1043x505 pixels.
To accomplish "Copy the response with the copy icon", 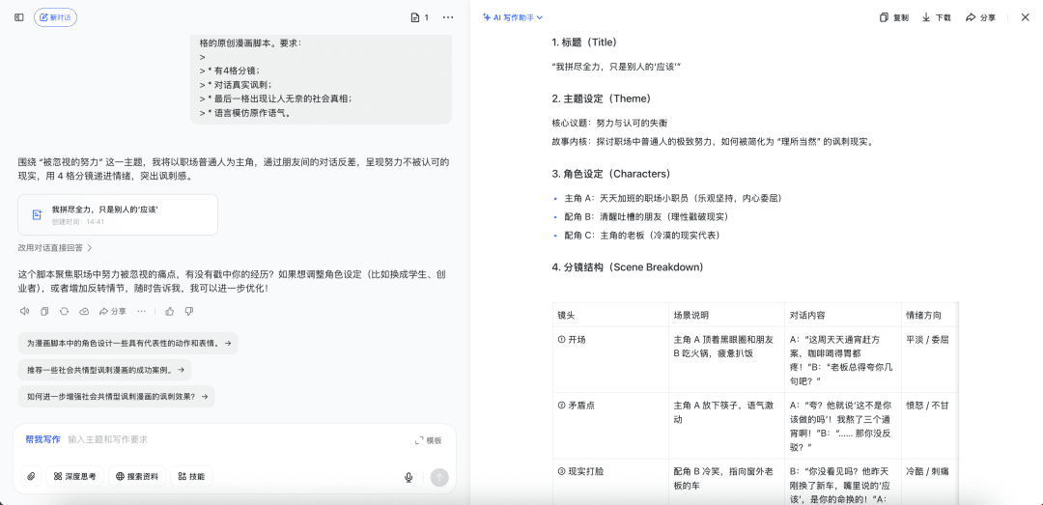I will click(x=44, y=311).
